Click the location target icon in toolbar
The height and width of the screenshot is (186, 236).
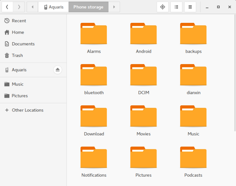pyautogui.click(x=162, y=7)
